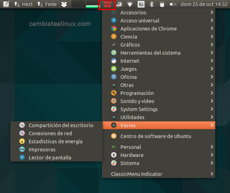This screenshot has width=230, height=193.
Task: Click the System Settings icon
Action: click(x=114, y=109)
